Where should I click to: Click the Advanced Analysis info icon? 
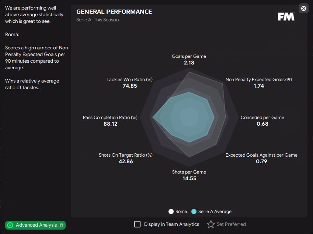[x=62, y=225]
